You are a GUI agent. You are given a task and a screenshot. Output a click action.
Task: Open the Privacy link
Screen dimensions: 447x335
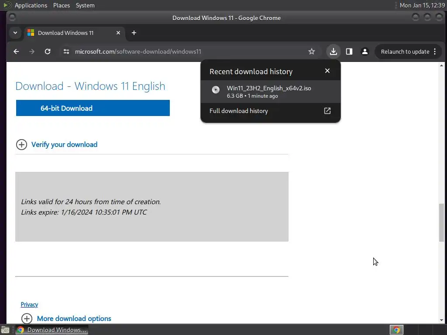pos(29,304)
